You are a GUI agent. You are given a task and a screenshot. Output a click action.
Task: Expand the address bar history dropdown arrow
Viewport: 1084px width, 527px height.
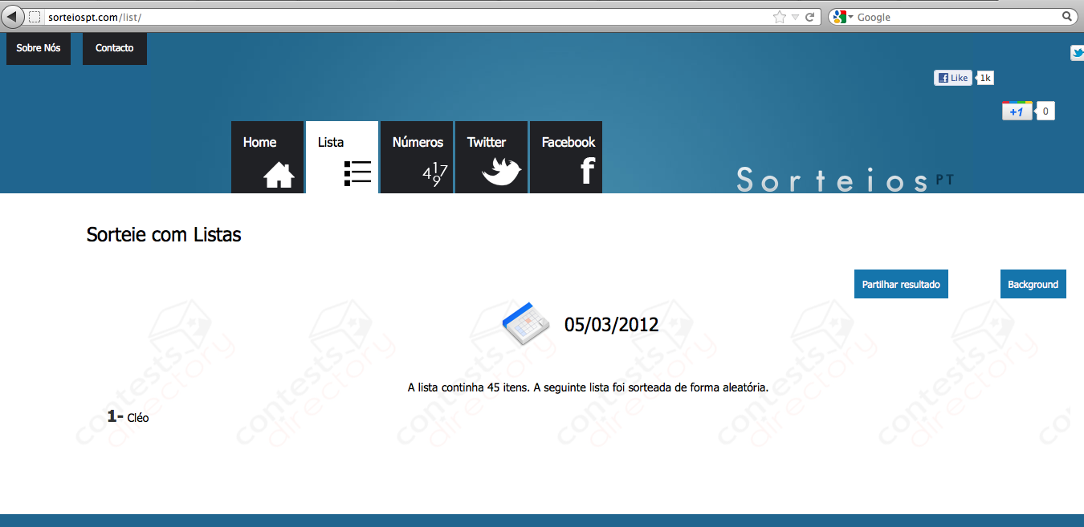click(x=795, y=17)
